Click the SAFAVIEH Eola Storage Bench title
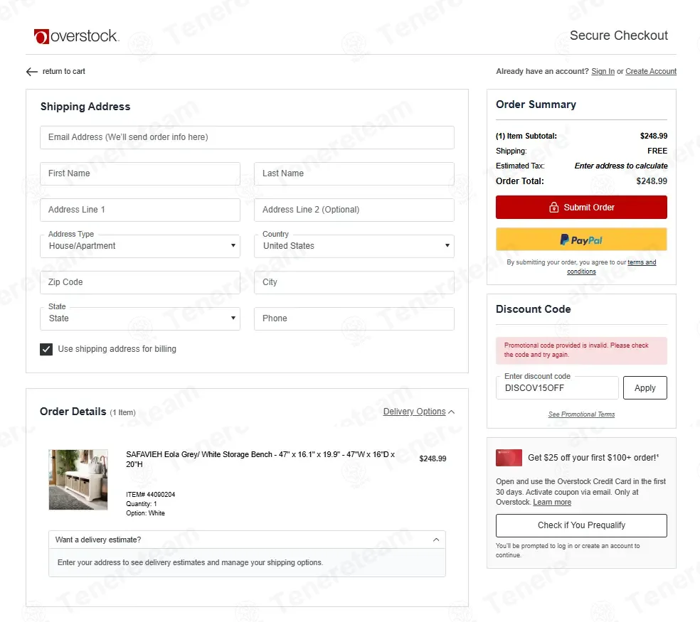 pos(260,460)
